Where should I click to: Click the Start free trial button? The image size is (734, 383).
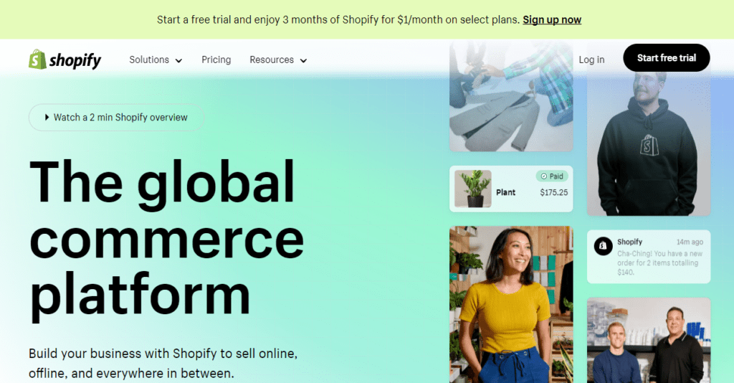tap(666, 58)
